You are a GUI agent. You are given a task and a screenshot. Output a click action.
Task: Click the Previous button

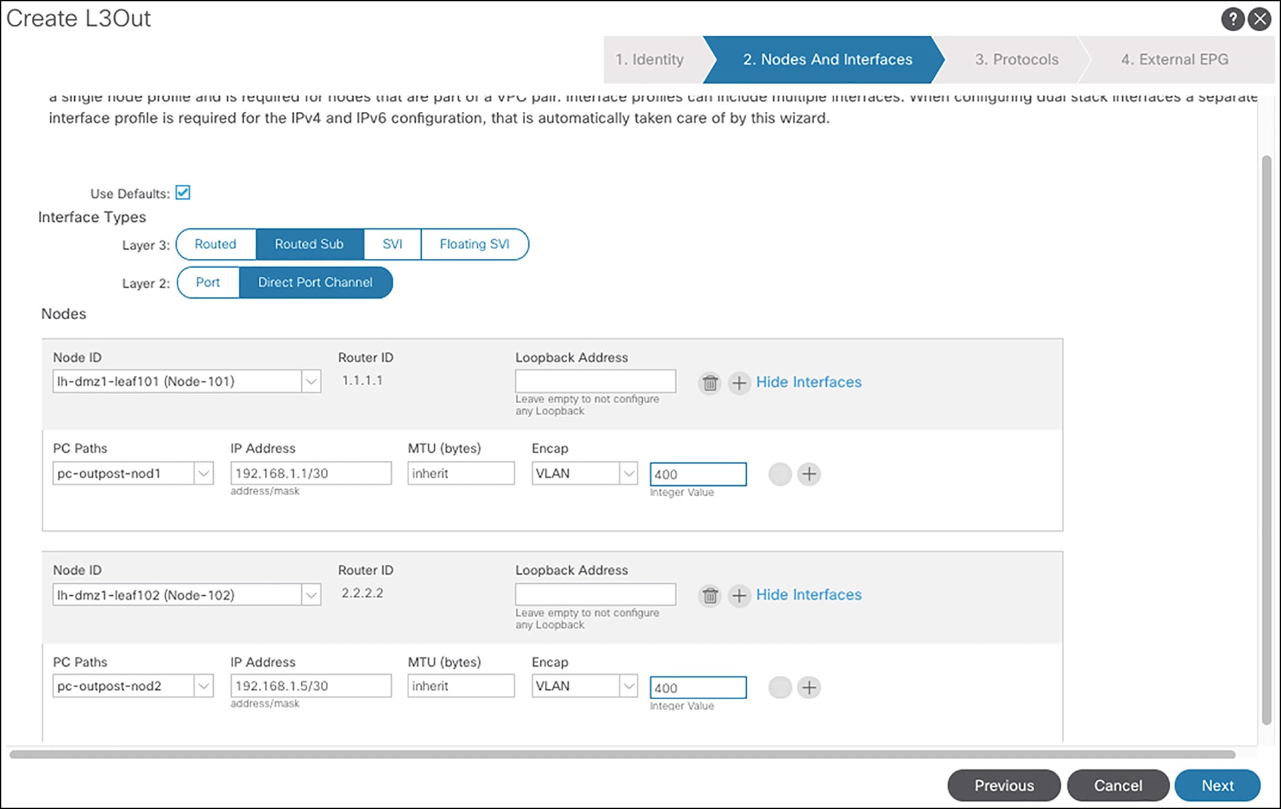click(1004, 785)
